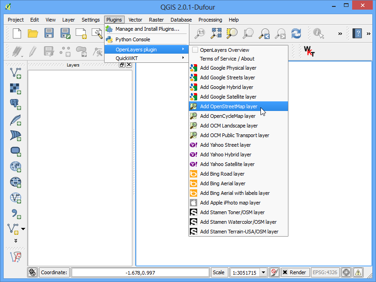This screenshot has width=376, height=282.
Task: Refresh the map canvas
Action: 296,33
